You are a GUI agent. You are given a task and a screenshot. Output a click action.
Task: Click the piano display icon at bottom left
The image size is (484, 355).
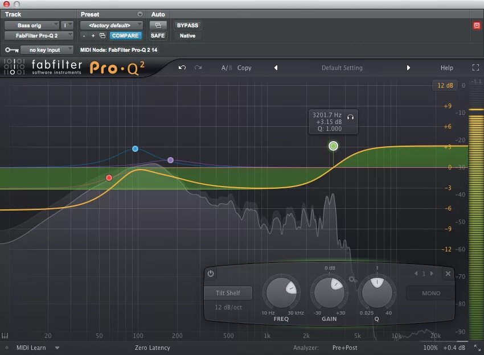(5, 336)
